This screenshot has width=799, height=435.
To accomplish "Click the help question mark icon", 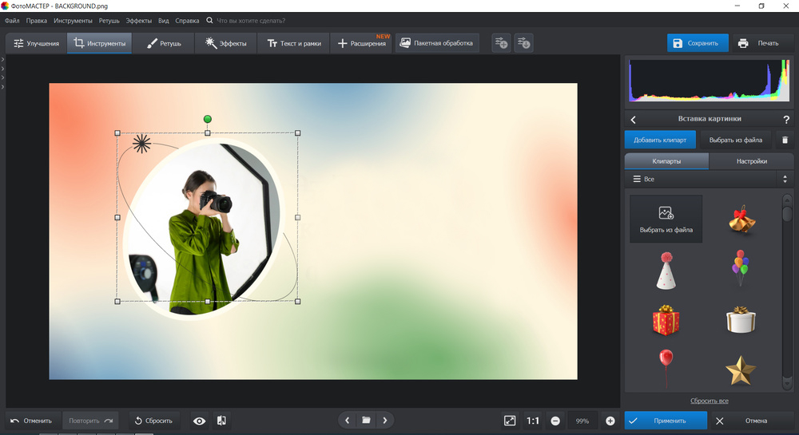I will click(x=785, y=120).
